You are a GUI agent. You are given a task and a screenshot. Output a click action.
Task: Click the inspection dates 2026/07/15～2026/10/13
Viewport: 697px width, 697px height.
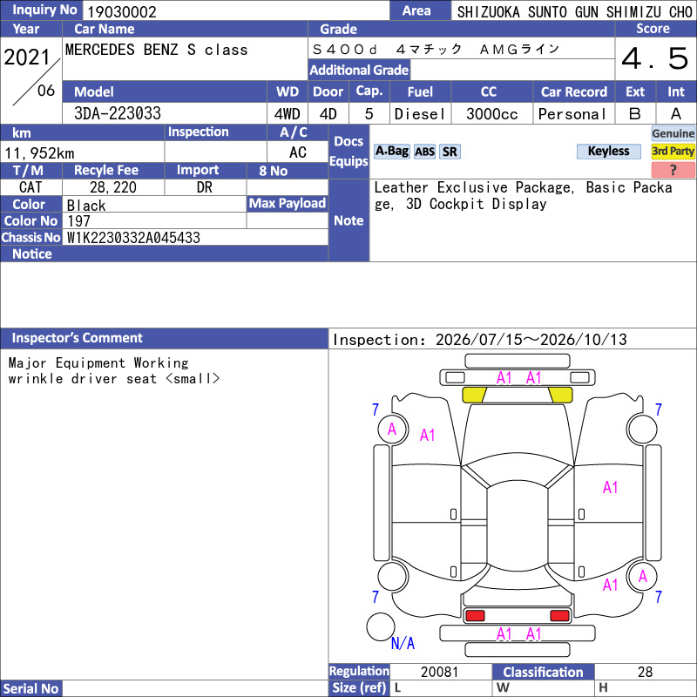point(531,340)
